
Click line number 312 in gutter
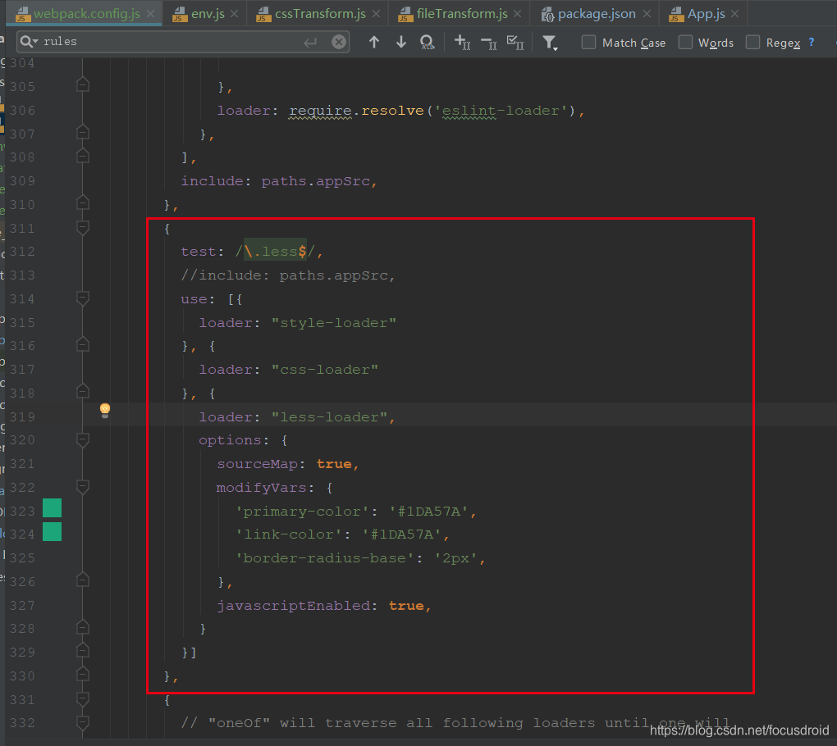[22, 252]
